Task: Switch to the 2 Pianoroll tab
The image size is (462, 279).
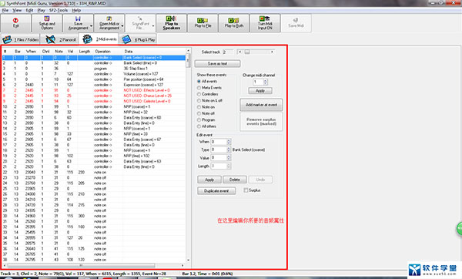Action: (x=59, y=39)
